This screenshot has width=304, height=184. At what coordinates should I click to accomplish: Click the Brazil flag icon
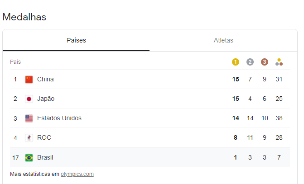click(29, 158)
